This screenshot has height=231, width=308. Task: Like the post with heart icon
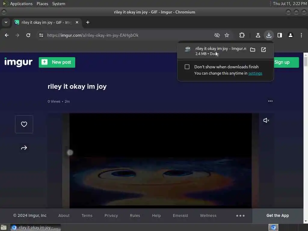(x=24, y=124)
